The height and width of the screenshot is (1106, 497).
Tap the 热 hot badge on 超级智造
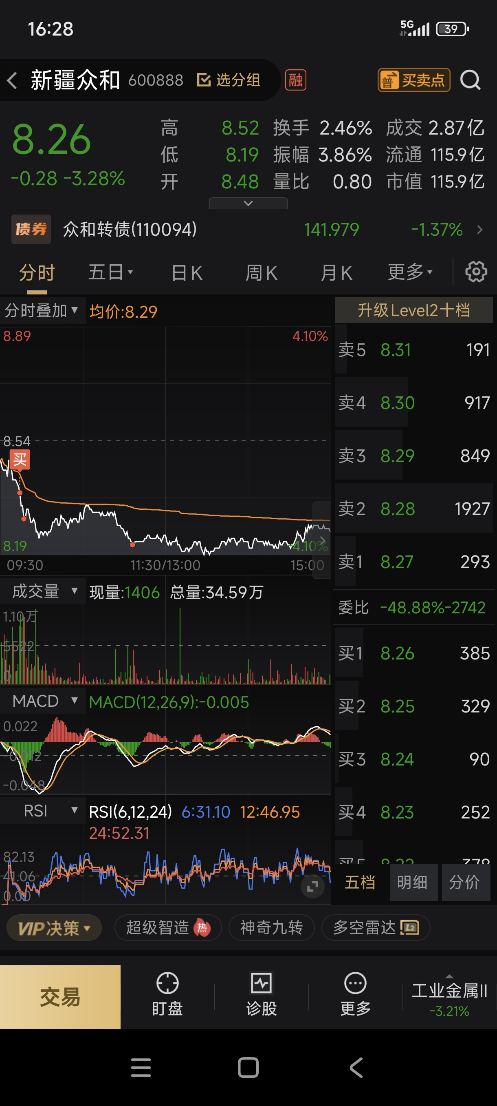pyautogui.click(x=202, y=928)
